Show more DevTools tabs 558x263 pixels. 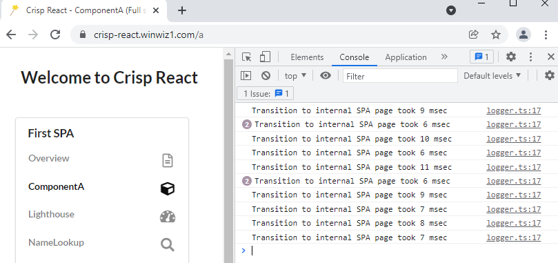click(444, 57)
